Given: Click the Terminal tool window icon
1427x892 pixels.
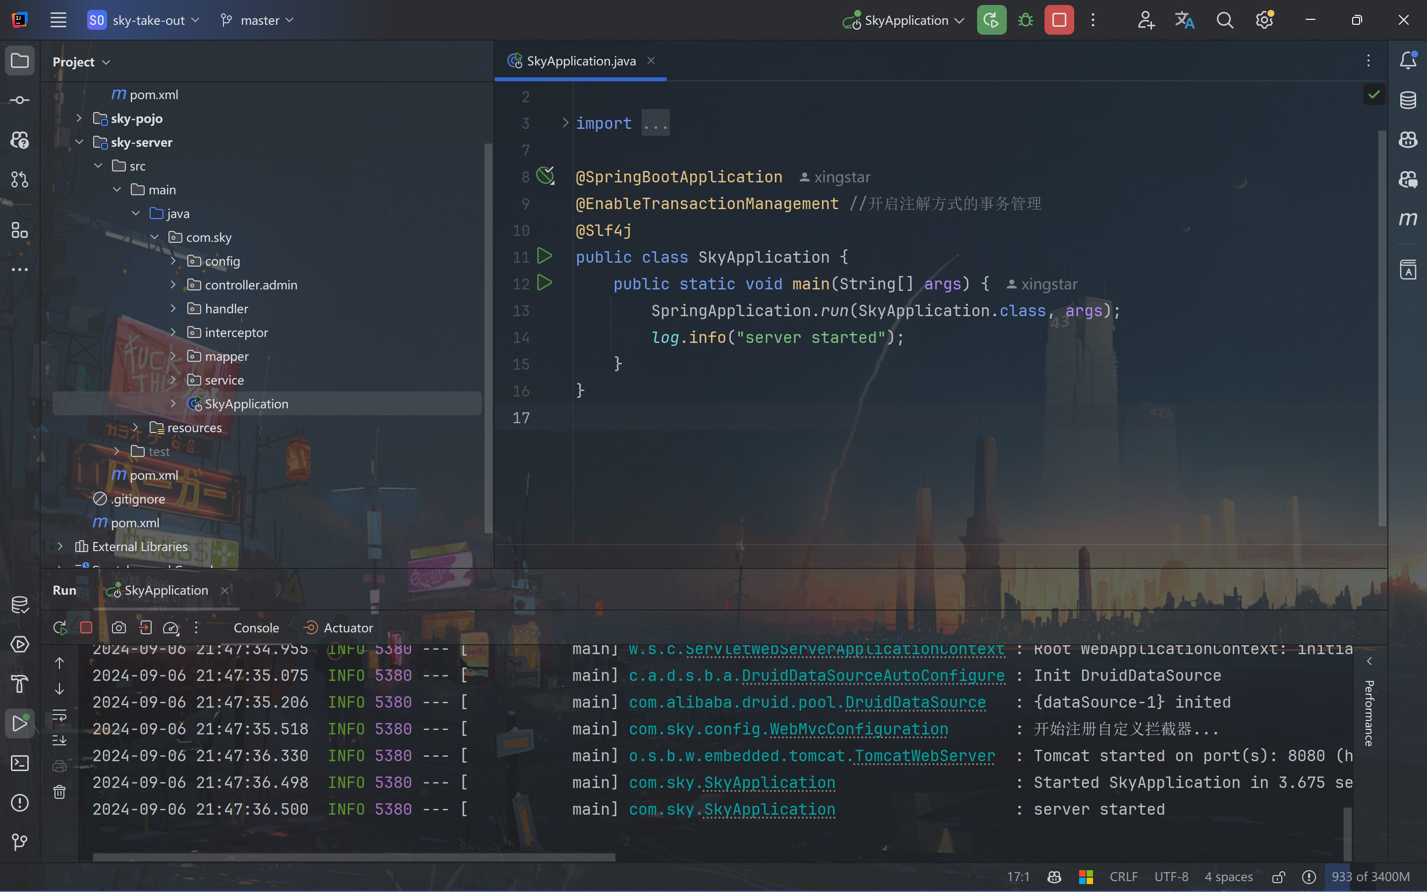Looking at the screenshot, I should point(19,763).
